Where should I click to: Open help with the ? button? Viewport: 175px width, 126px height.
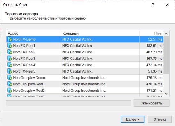[153, 5]
